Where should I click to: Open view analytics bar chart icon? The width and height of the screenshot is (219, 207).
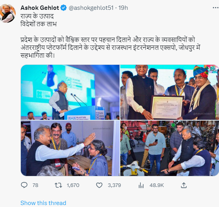pyautogui.click(x=141, y=185)
